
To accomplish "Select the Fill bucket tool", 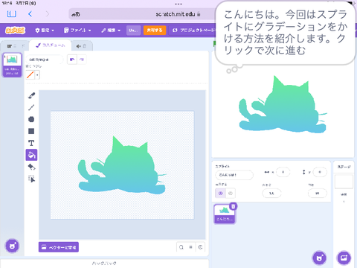I will click(31, 155).
